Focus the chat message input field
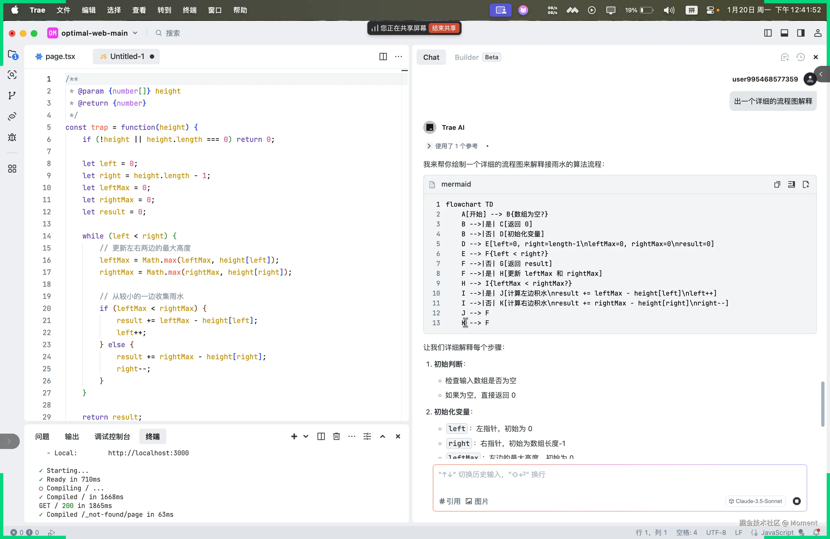The width and height of the screenshot is (830, 539). click(619, 479)
